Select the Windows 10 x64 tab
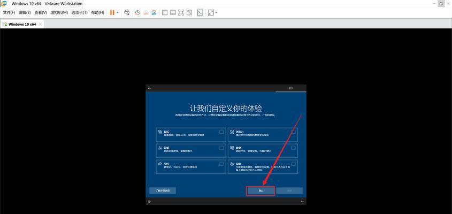 pos(22,24)
